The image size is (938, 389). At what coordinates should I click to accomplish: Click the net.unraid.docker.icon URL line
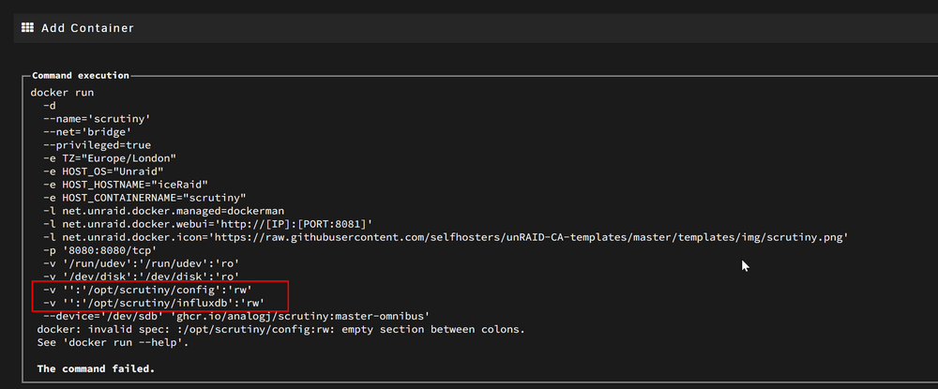pyautogui.click(x=446, y=237)
